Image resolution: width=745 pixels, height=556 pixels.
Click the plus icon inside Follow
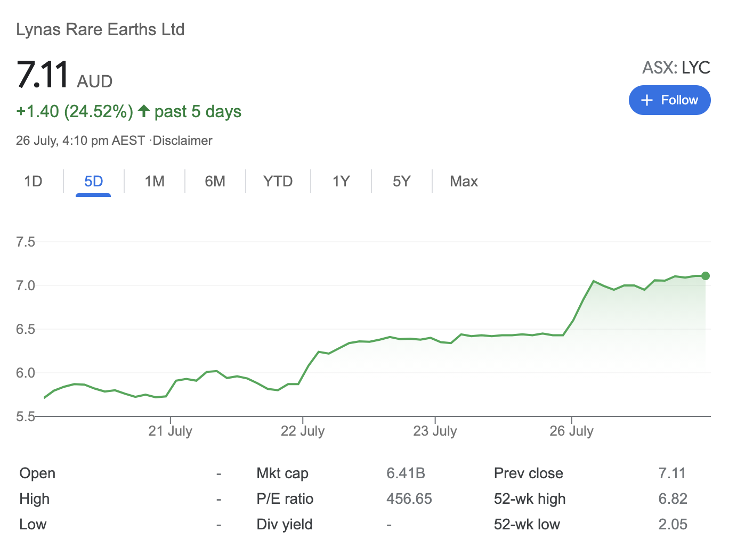click(646, 100)
